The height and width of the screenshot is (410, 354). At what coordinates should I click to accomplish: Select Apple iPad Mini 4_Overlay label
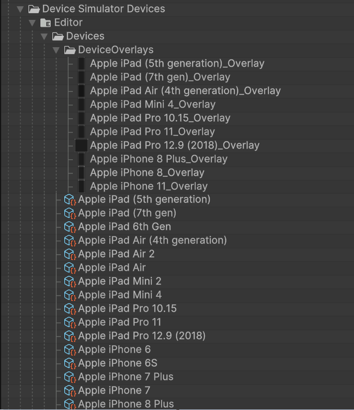click(x=153, y=104)
